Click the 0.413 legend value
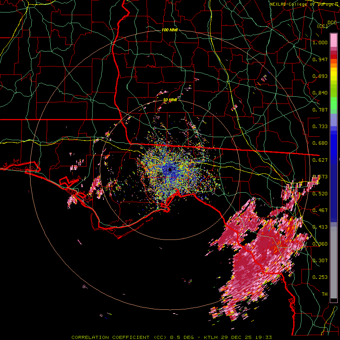 coord(320,227)
